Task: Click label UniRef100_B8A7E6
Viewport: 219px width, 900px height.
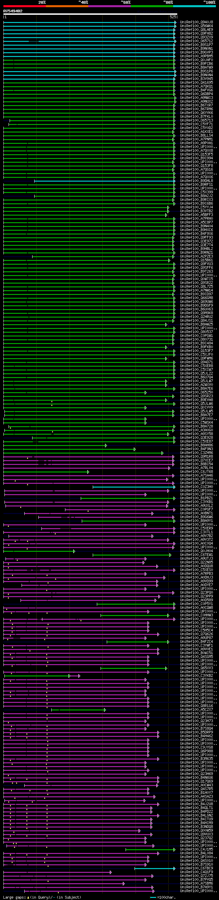Action: (196, 388)
